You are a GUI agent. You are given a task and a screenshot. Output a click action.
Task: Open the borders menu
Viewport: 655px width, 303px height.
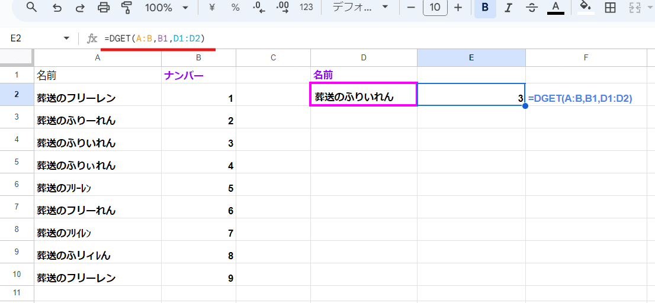point(611,7)
